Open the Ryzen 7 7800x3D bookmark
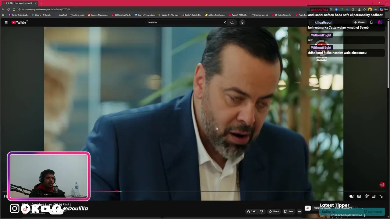390x219 pixels. click(238, 15)
